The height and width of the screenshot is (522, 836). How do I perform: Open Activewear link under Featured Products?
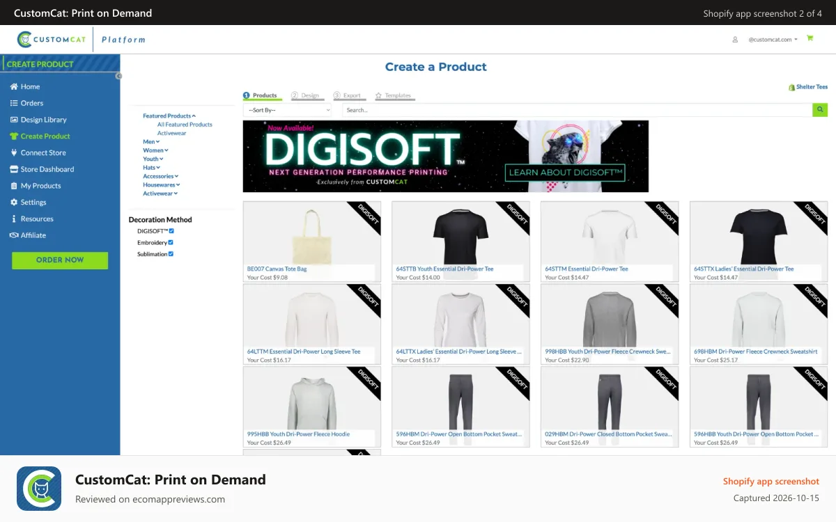[x=171, y=133]
